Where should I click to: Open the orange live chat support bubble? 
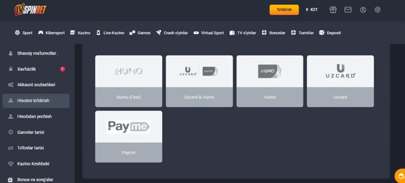tap(400, 176)
